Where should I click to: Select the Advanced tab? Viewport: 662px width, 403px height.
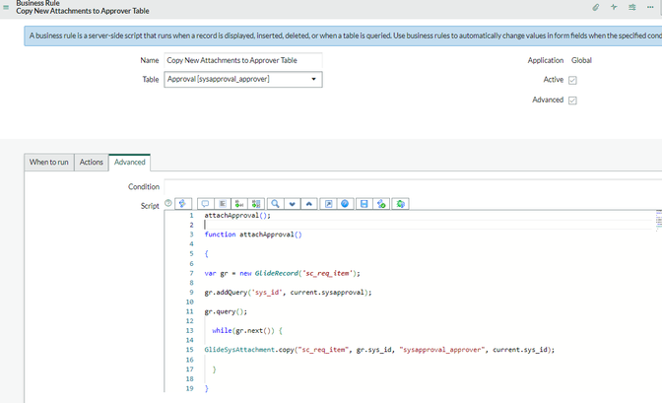pyautogui.click(x=130, y=163)
